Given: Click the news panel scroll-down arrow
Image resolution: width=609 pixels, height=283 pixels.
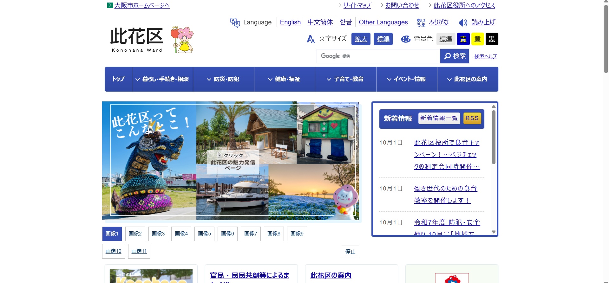Looking at the screenshot, I should (x=494, y=232).
